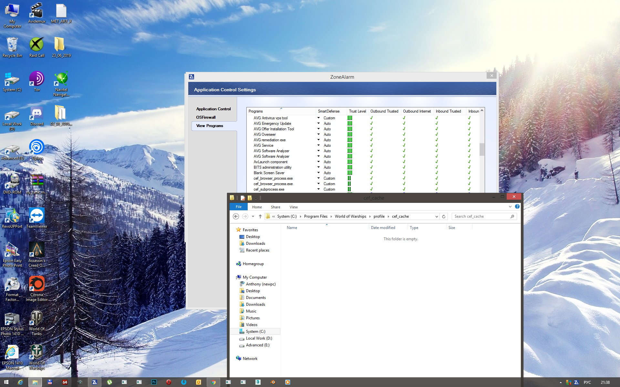Open the File tab in Explorer
Viewport: 620px width, 387px height.
(239, 207)
